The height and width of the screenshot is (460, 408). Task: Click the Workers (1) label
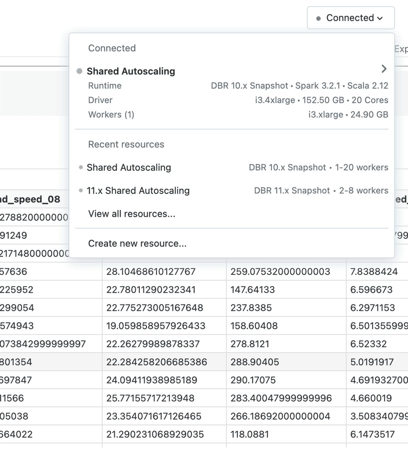[x=111, y=115]
